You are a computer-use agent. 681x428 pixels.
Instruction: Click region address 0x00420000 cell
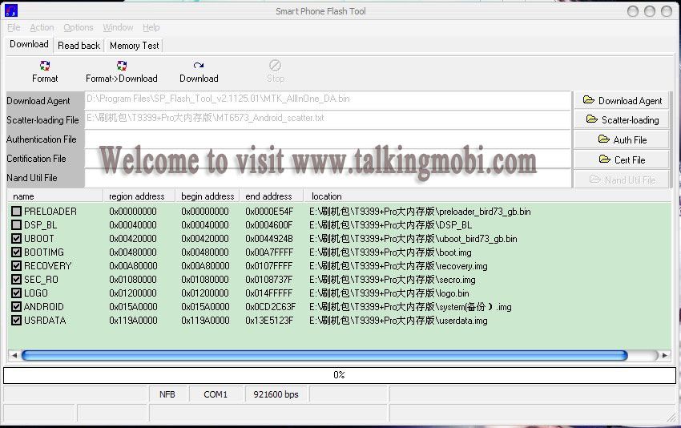click(133, 239)
